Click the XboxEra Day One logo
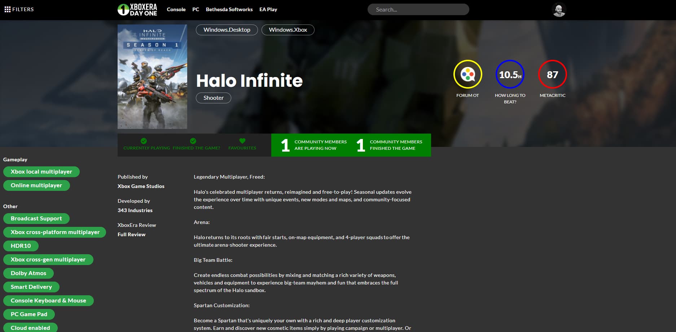 pos(137,10)
